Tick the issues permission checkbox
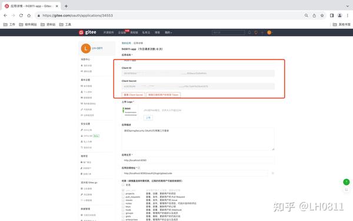Image resolution: width=353 pixels, height=221 pixels. pos(123,200)
